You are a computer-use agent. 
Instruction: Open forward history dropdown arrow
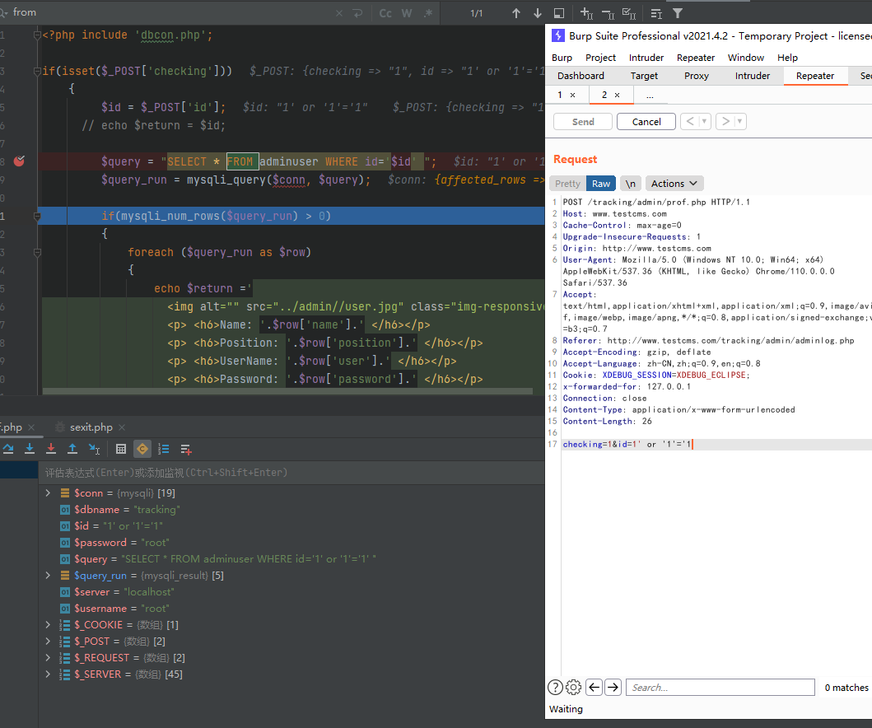[739, 121]
